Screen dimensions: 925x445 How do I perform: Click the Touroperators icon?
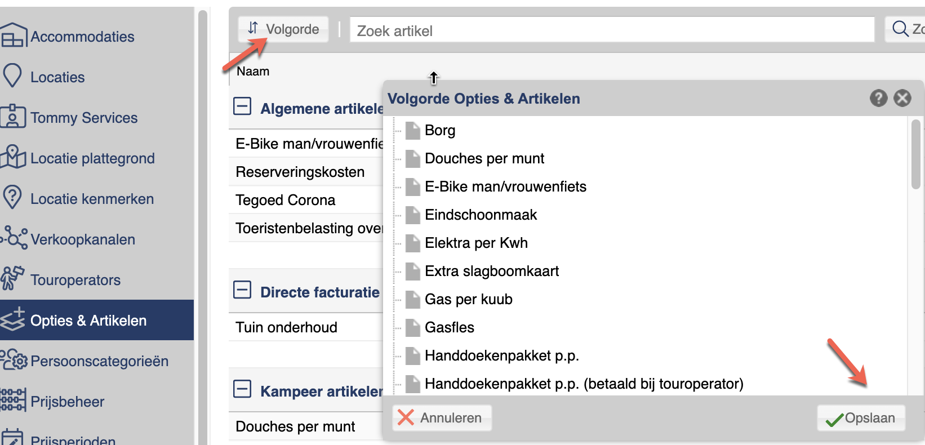click(12, 278)
